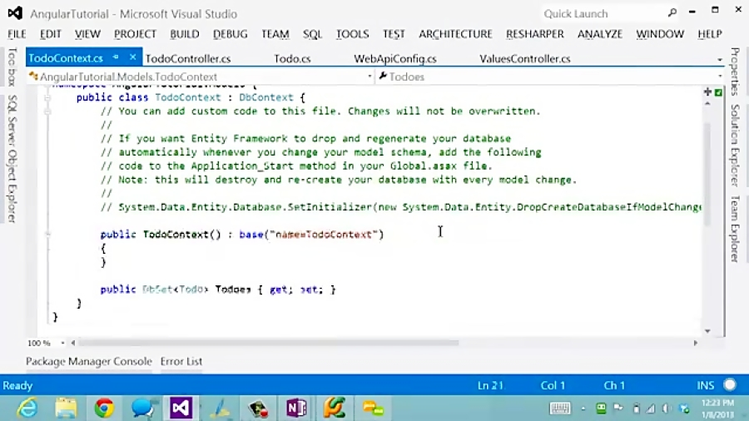
Task: Open File Explorer from the taskbar
Action: point(66,409)
